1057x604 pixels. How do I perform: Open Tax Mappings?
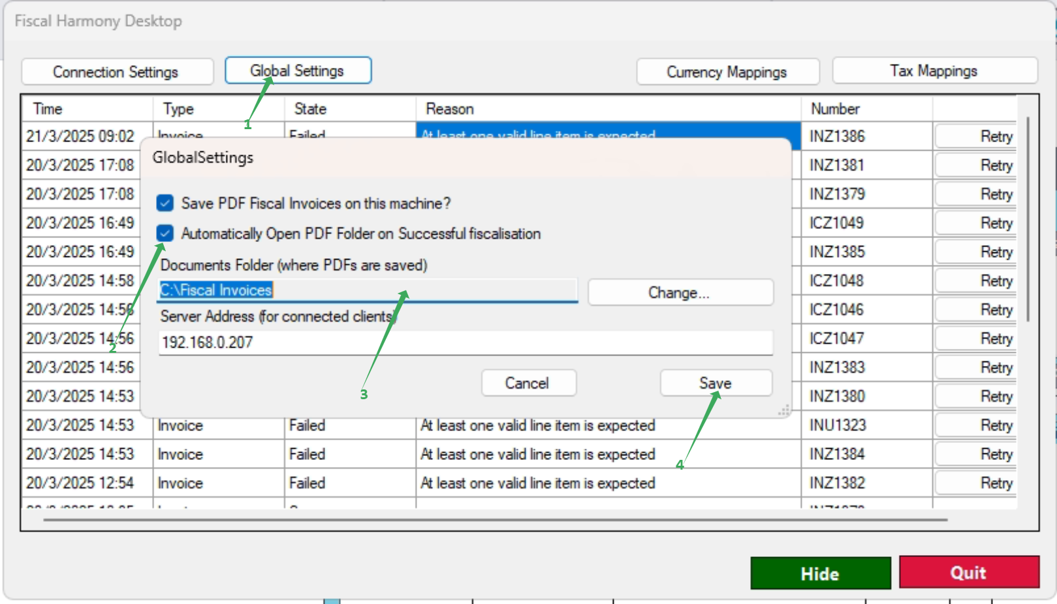[934, 70]
